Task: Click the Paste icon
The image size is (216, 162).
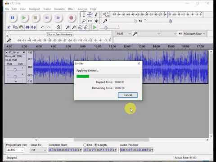Action: [21, 27]
